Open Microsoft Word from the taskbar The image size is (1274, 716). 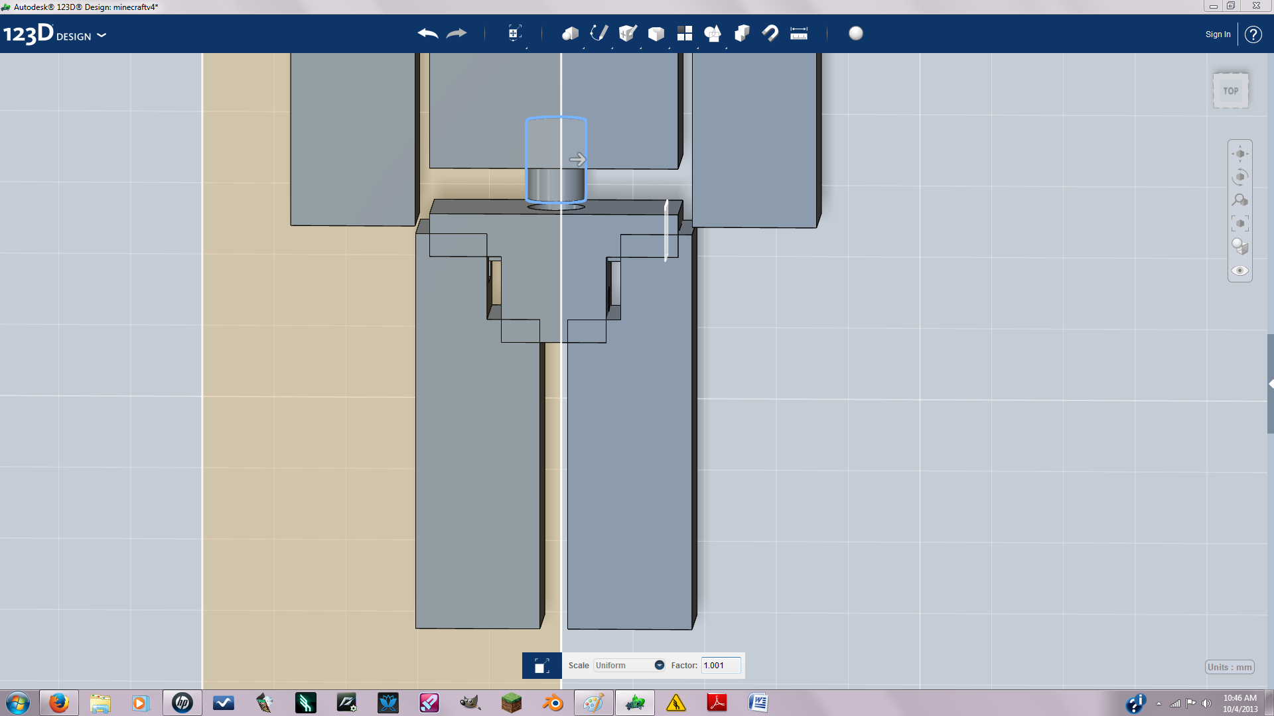pyautogui.click(x=758, y=703)
